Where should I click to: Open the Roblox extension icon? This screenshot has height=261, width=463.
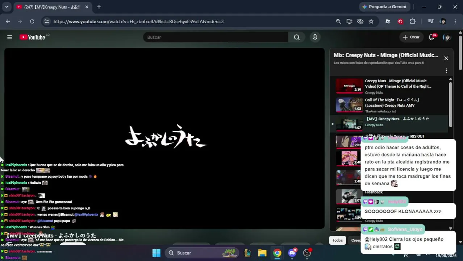[388, 21]
